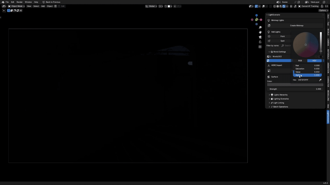Toggle material preview shading
330x185 pixels.
[281, 6]
